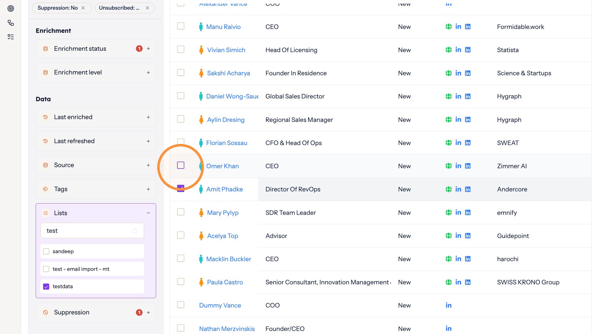599x334 pixels.
Task: Click company LinkedIn icon for Mary Pylyp
Action: [x=468, y=212]
